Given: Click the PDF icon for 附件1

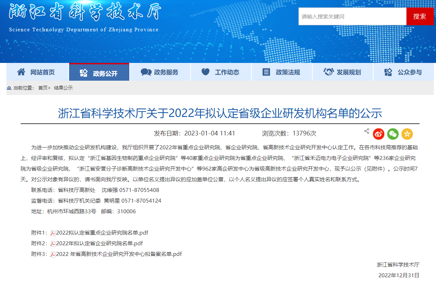Looking at the screenshot, I should point(53,233).
